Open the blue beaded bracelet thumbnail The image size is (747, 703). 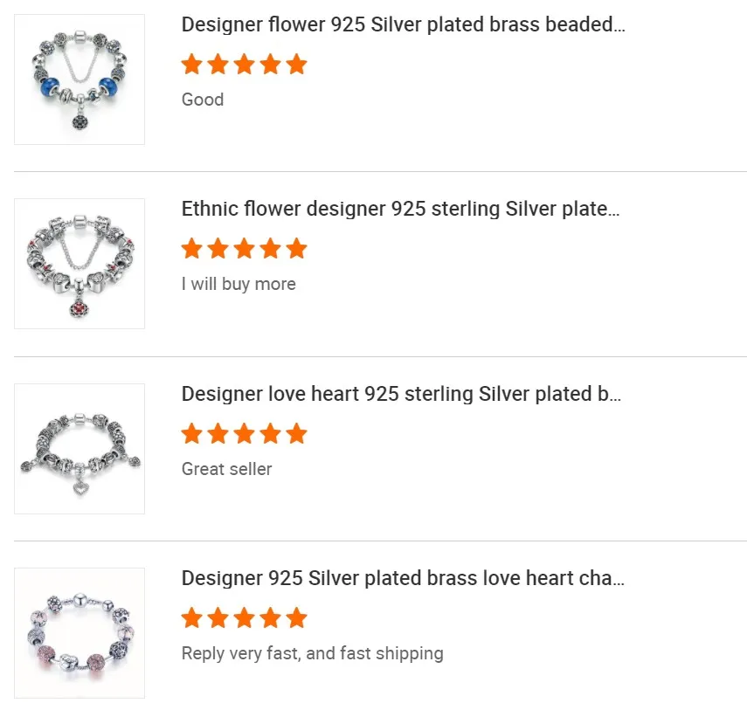[80, 79]
